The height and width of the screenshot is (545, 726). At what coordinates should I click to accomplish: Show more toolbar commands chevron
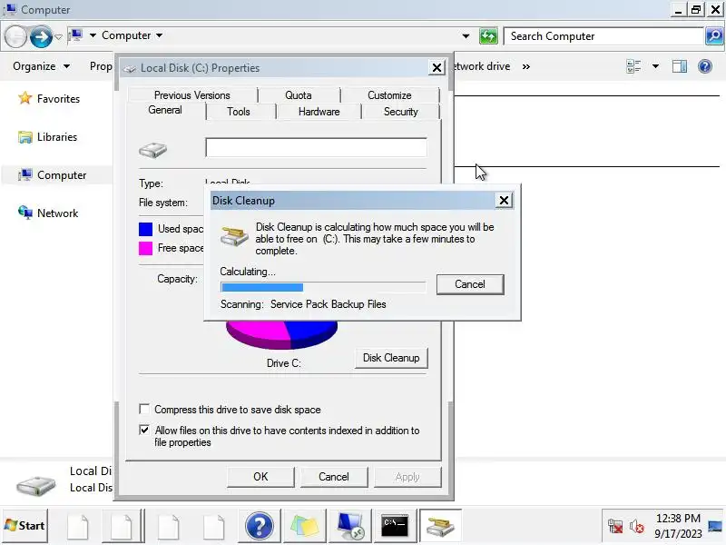(x=526, y=66)
